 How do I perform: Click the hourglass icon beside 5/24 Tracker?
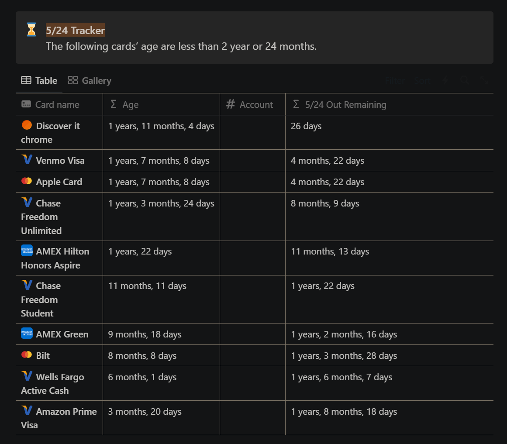point(31,29)
